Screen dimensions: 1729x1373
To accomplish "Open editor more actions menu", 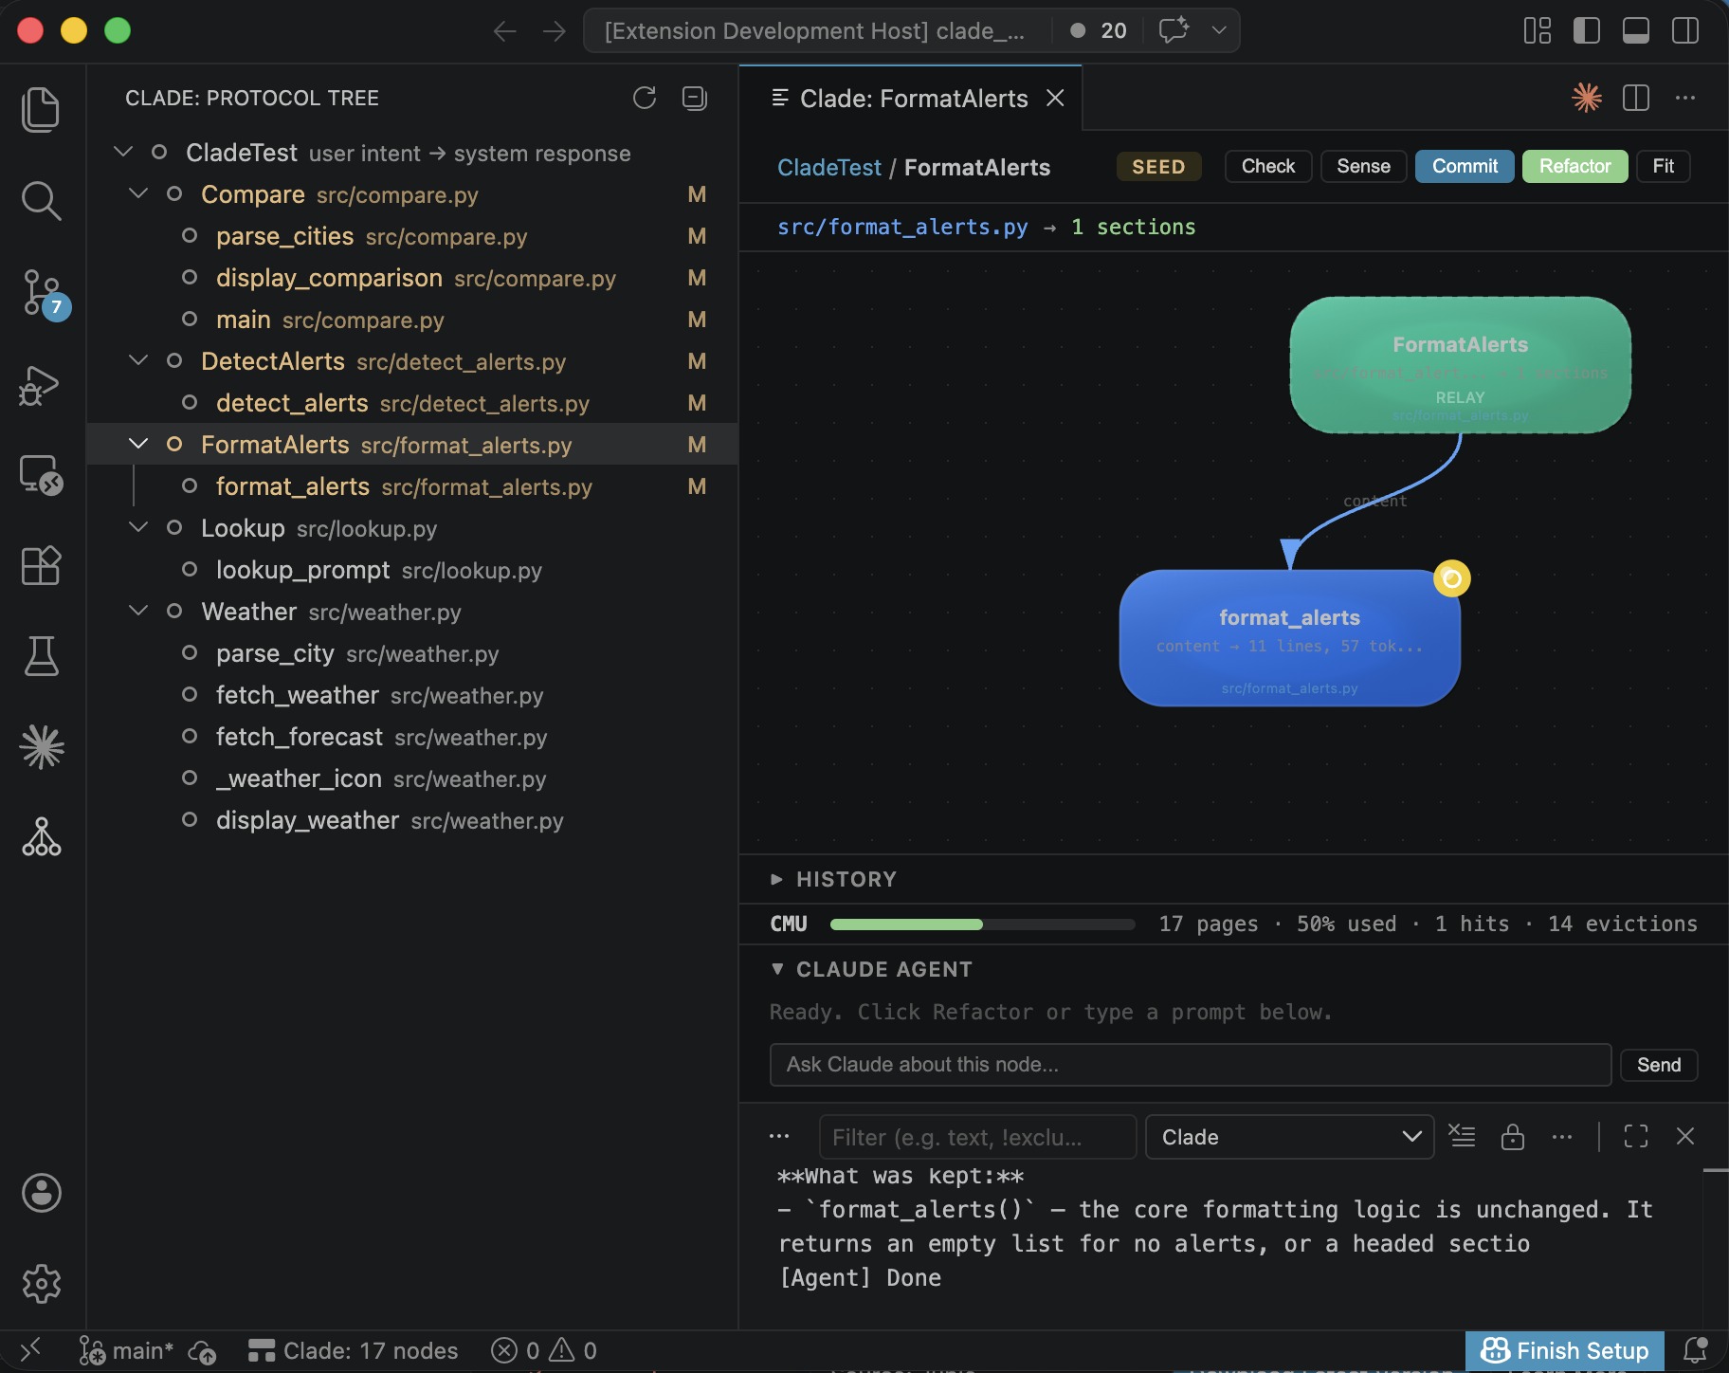I will pos(1686,98).
